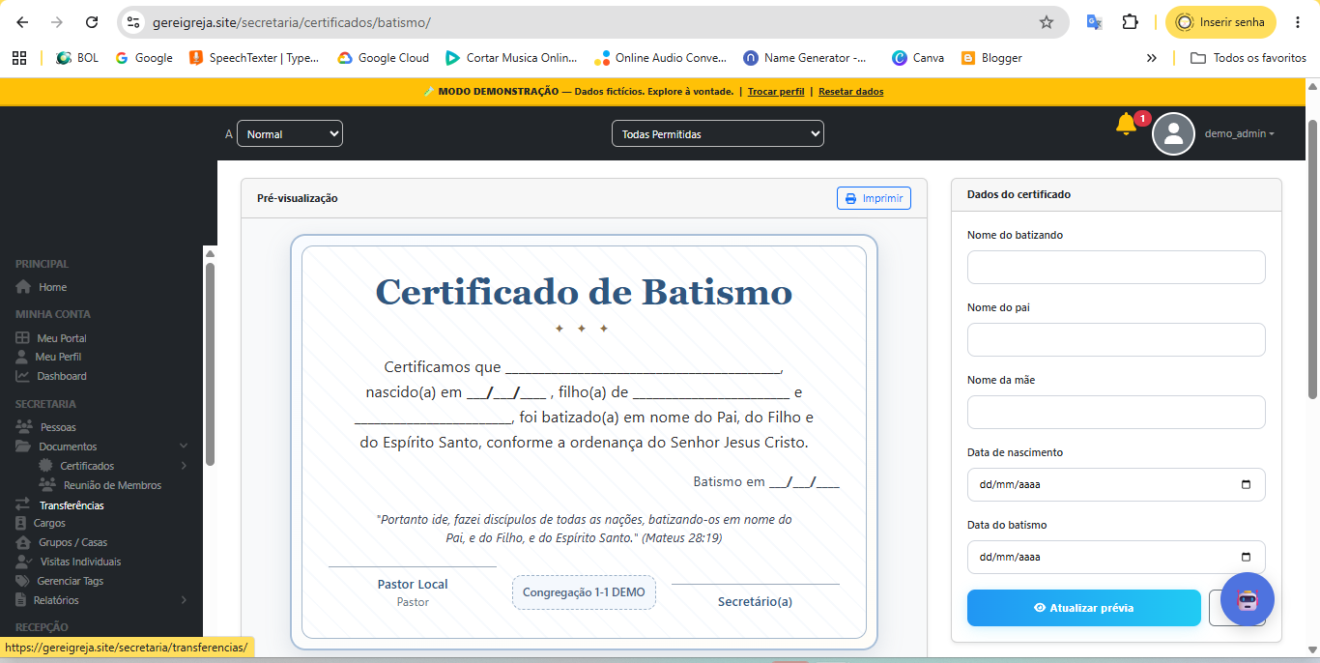Image resolution: width=1320 pixels, height=663 pixels.
Task: Open Home in the sidebar
Action: [42, 287]
